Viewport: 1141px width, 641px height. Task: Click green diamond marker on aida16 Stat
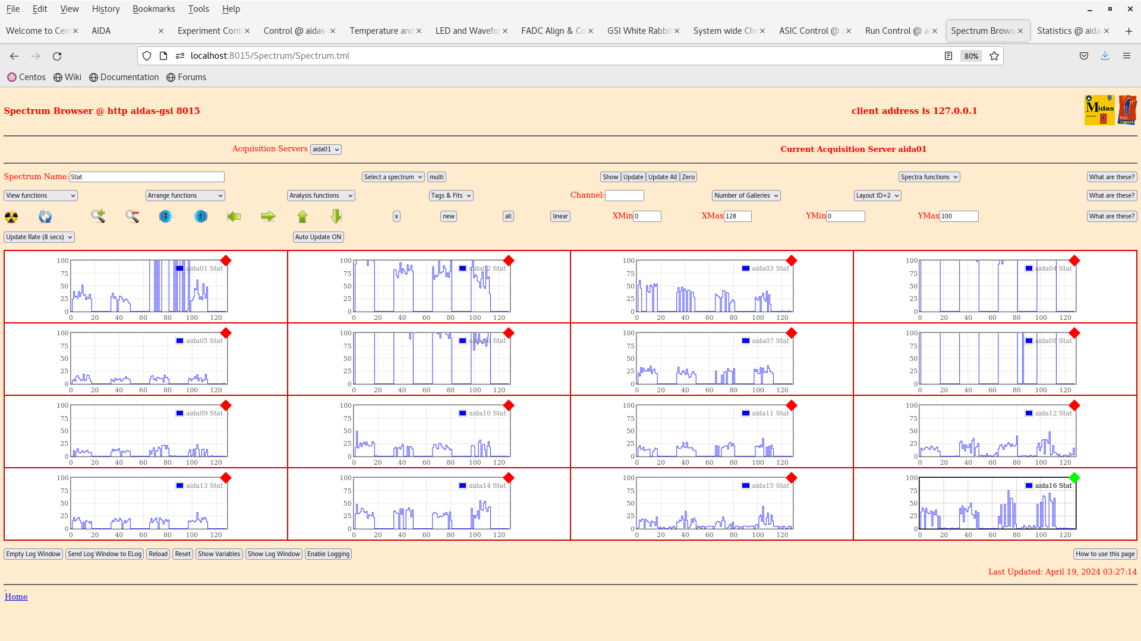pos(1074,478)
